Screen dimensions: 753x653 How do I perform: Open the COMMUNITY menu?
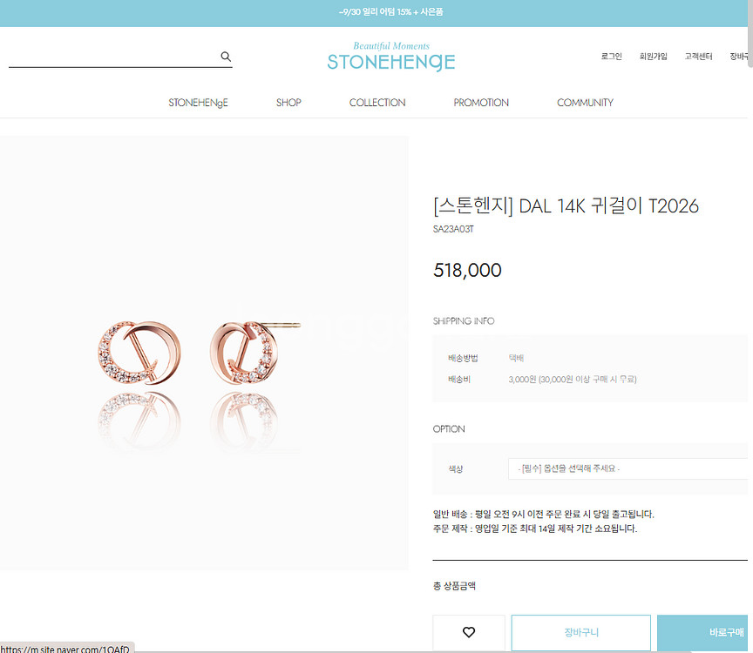[x=585, y=103]
